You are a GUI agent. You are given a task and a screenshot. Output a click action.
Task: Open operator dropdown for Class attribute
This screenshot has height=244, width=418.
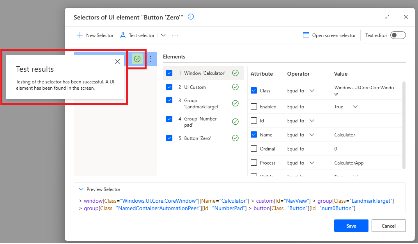312,90
